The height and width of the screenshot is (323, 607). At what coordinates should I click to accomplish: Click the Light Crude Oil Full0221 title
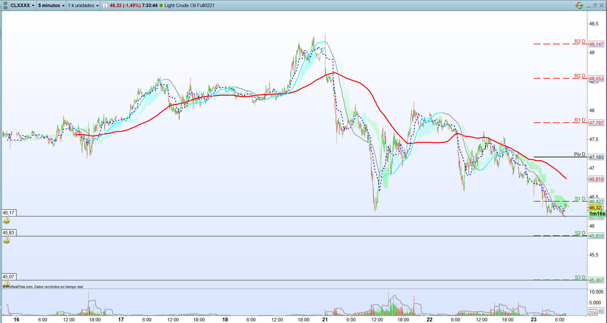tap(190, 5)
